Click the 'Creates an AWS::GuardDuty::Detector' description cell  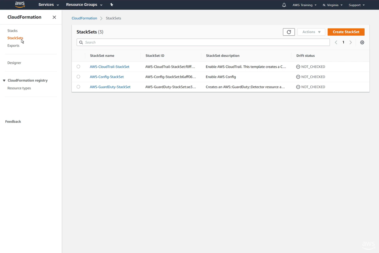[245, 87]
